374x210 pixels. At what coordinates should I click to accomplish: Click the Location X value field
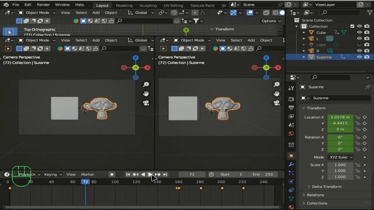click(340, 117)
